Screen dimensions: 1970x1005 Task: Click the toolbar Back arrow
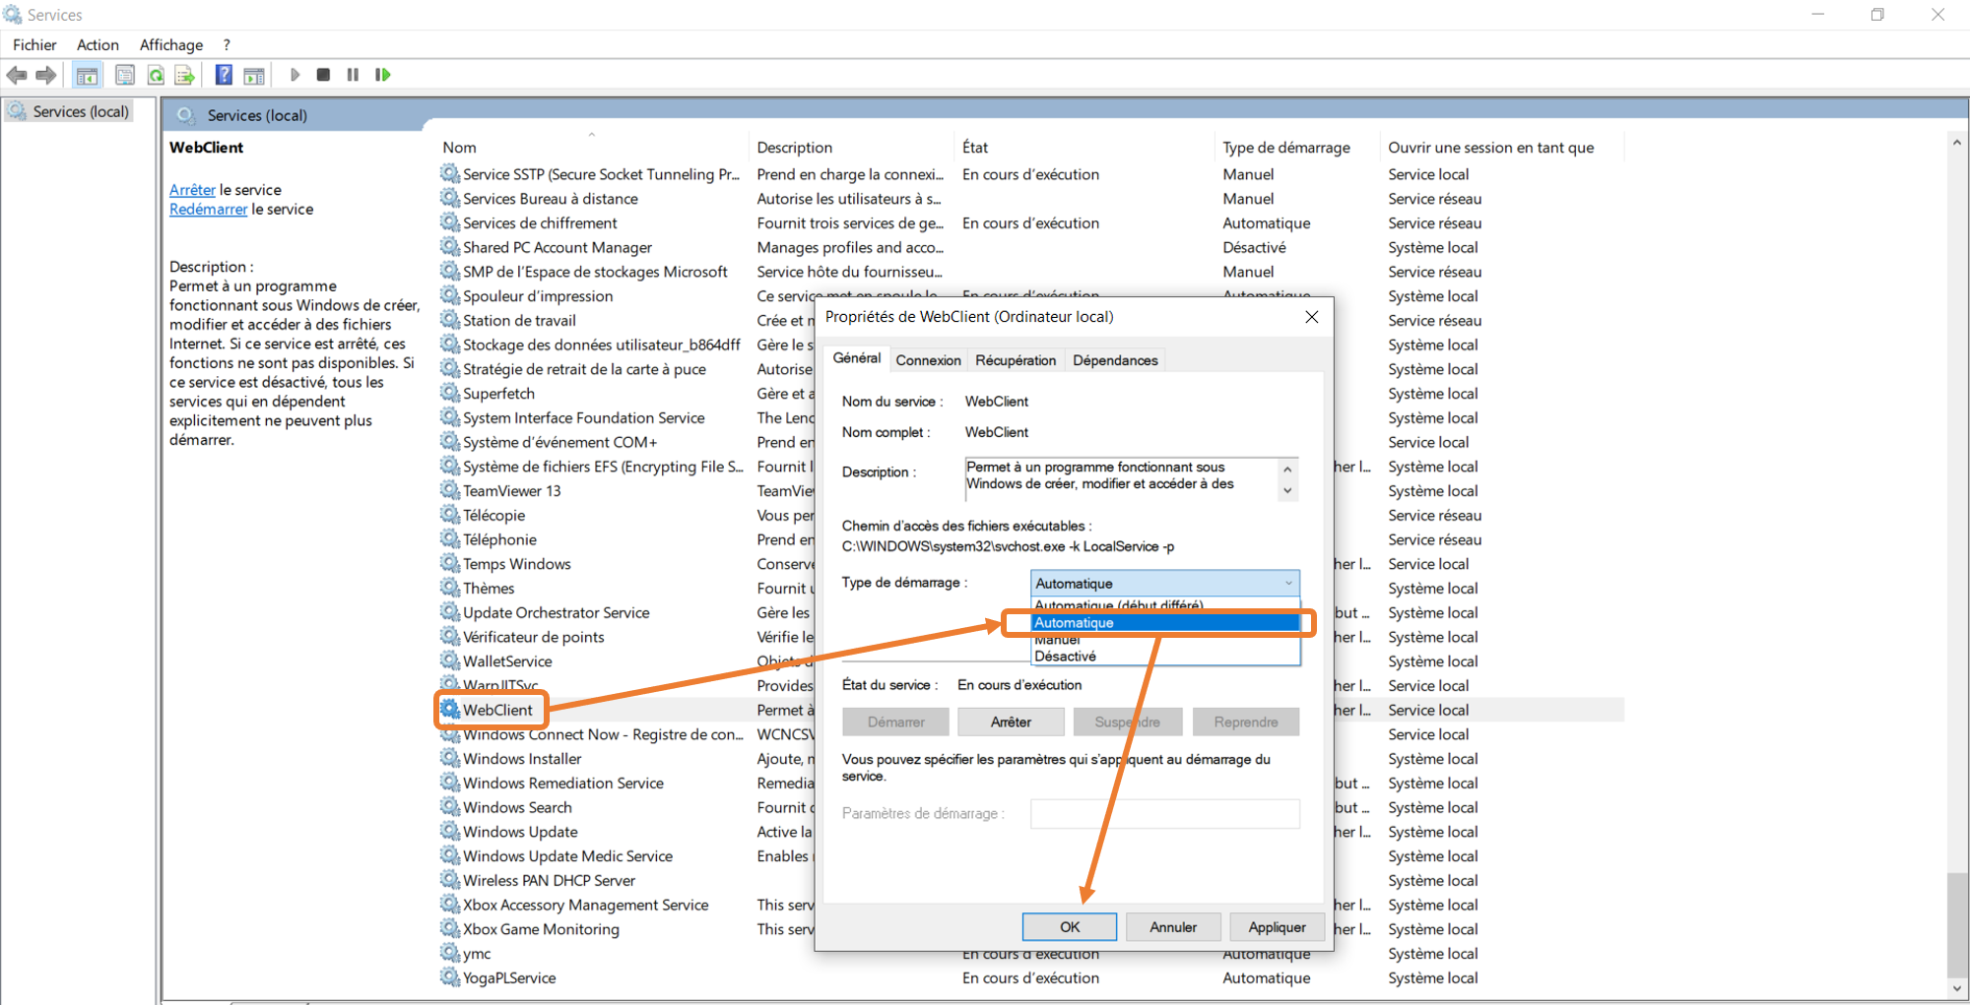click(x=17, y=75)
